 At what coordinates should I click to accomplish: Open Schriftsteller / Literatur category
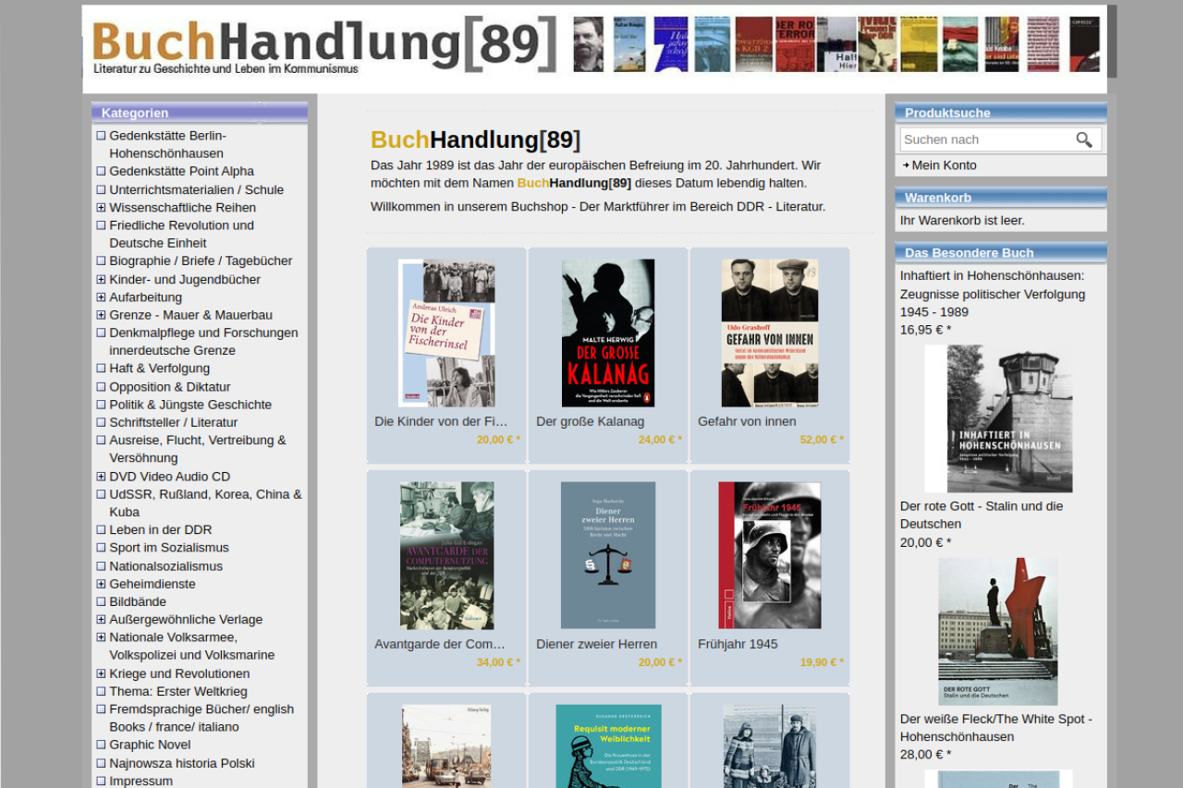174,422
